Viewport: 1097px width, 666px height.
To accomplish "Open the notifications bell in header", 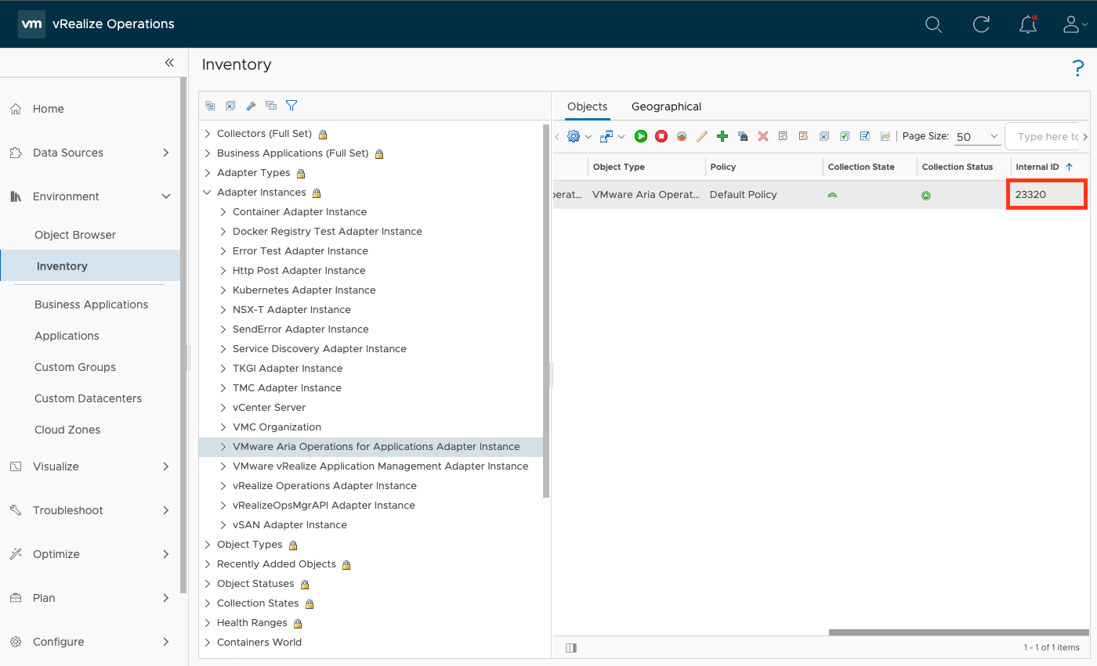I will click(1028, 24).
